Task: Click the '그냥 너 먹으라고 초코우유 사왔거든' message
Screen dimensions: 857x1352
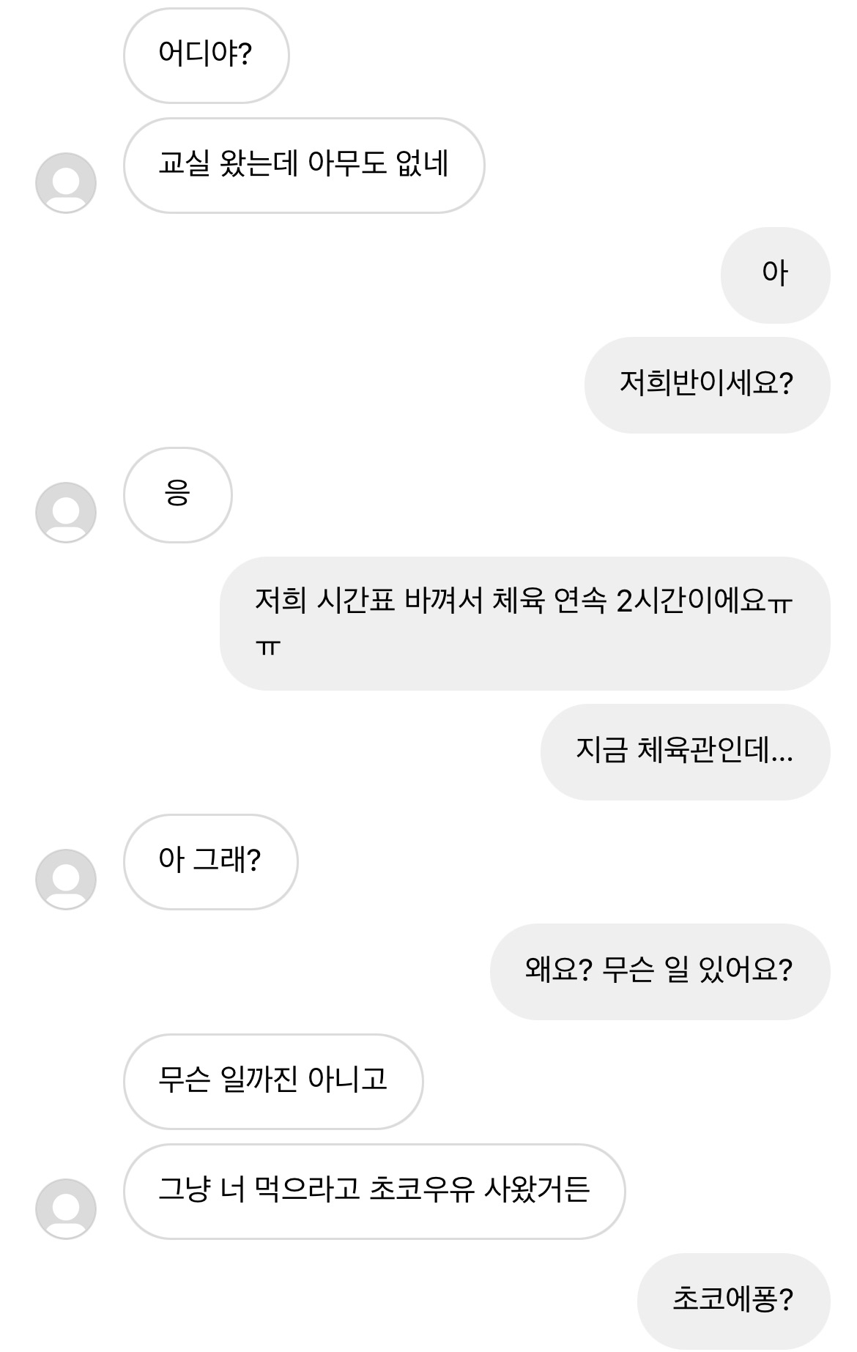Action: (x=374, y=1191)
